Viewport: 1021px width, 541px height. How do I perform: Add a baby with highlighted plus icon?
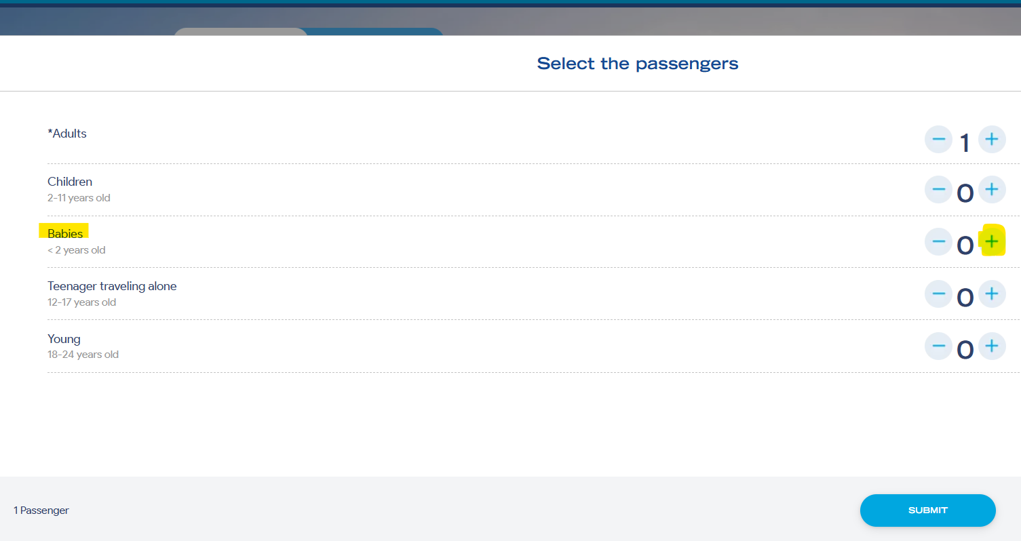992,241
